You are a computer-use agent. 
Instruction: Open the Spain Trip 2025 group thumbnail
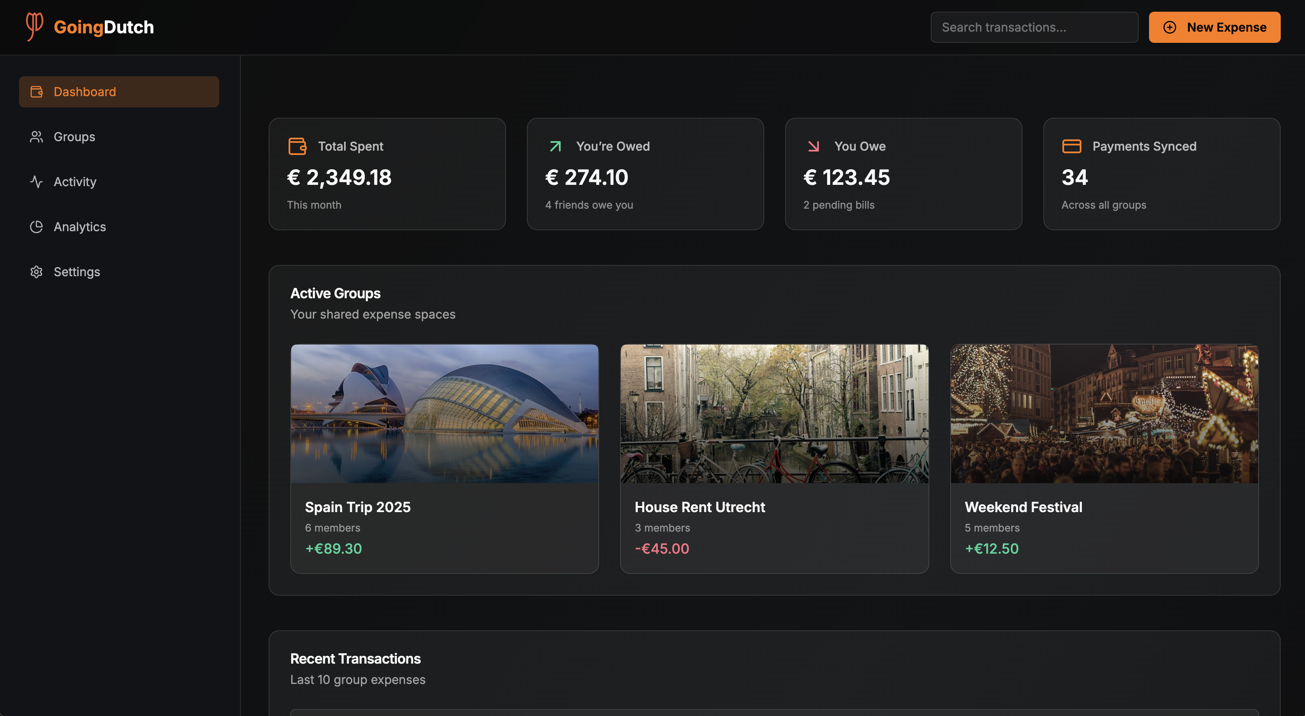(444, 413)
